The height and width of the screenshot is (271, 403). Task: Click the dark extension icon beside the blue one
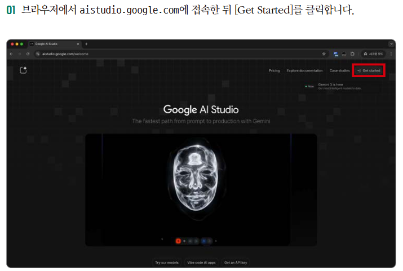344,54
